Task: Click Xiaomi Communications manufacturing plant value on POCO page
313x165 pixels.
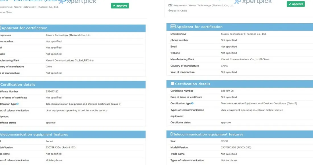Action: (245, 59)
